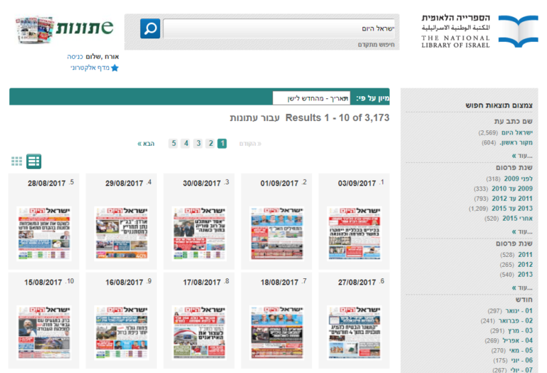Select the green list view icon
This screenshot has height=373, width=547.
(x=34, y=162)
